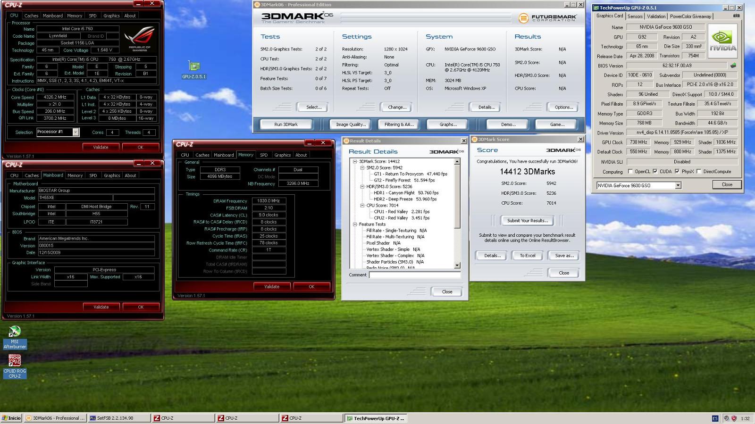Screen dimensions: 755x424
Task: Open Caches tab in top CPU-Z window
Action: coord(32,16)
